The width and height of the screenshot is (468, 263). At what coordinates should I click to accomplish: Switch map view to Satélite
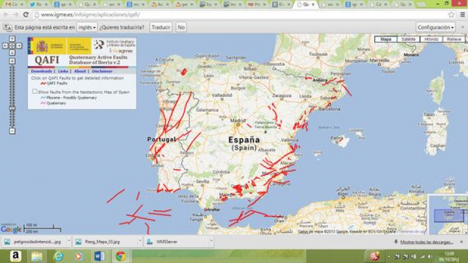(x=408, y=39)
